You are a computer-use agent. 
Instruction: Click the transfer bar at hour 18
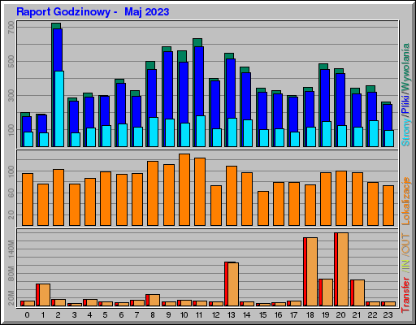point(310,271)
